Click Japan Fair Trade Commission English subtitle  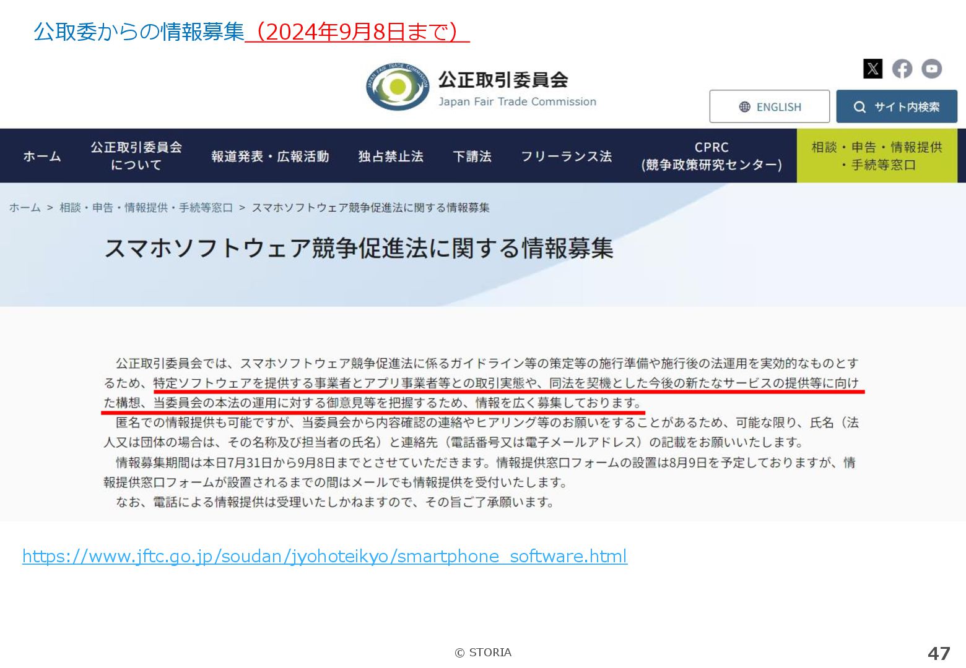[517, 101]
